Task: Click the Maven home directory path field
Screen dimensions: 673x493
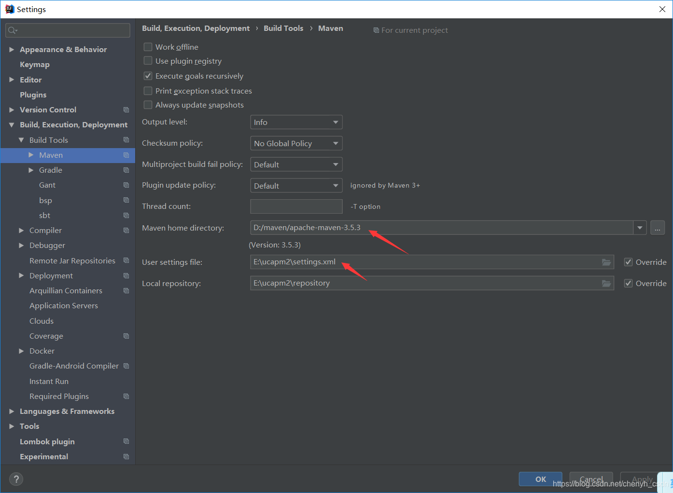Action: coord(442,228)
